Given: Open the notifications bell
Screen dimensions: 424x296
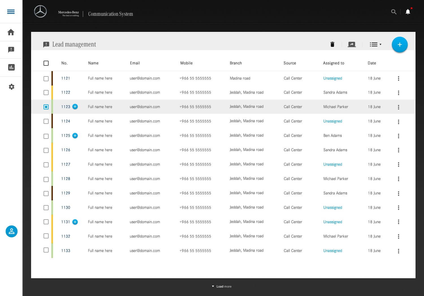Looking at the screenshot, I should pyautogui.click(x=408, y=12).
